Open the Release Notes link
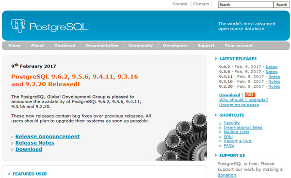 (x=35, y=143)
